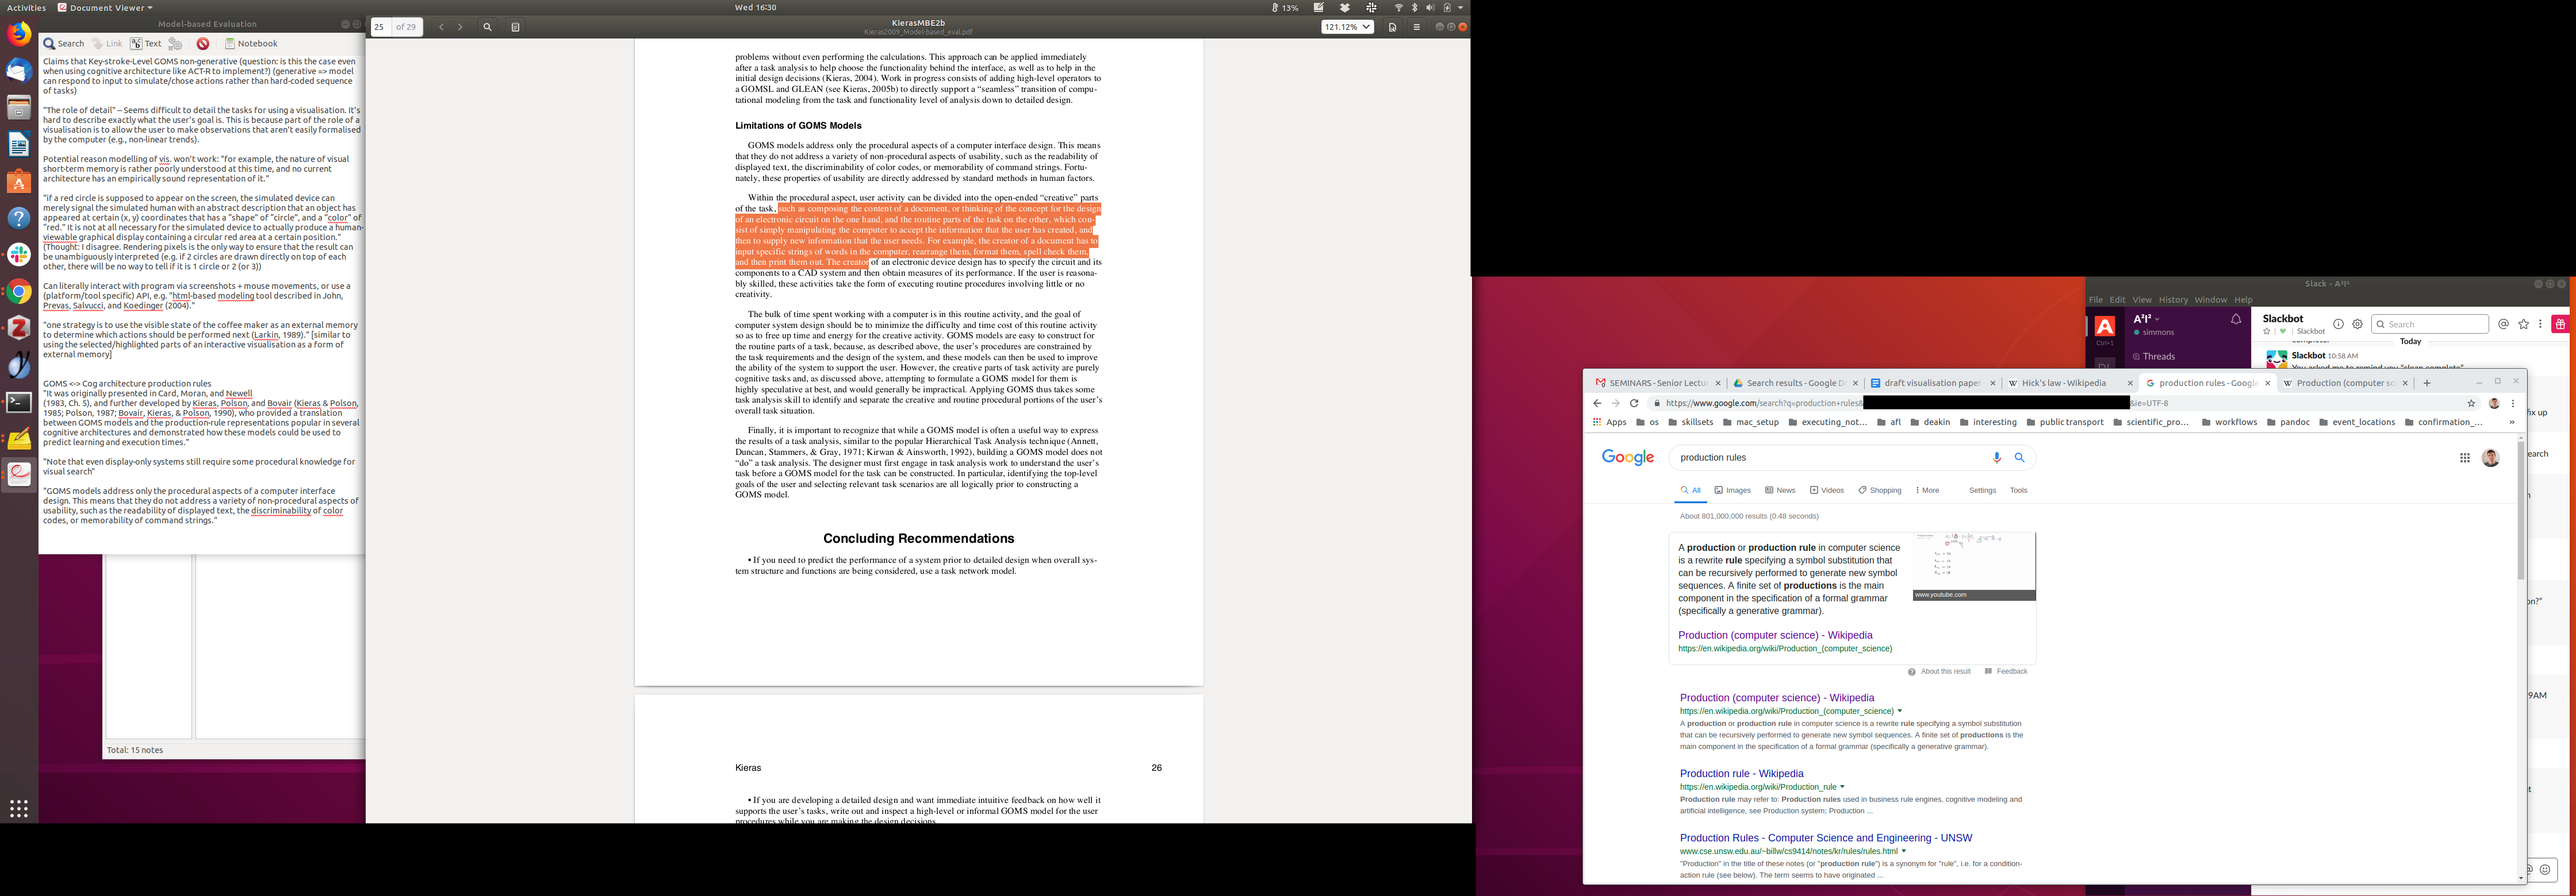
Task: Open Slack mentions via the @ icon
Action: coord(2503,323)
